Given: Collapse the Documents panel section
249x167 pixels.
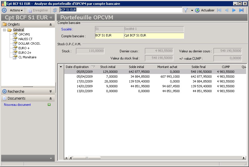Looking at the screenshot, I should (x=50, y=98).
